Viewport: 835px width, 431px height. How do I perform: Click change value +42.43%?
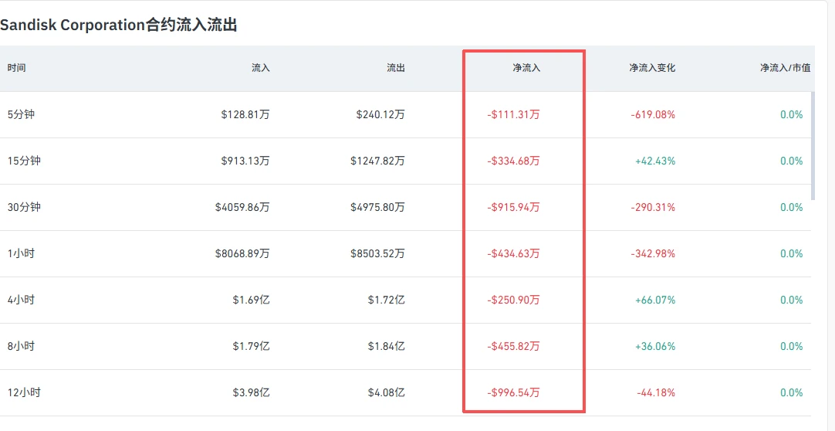pyautogui.click(x=655, y=161)
